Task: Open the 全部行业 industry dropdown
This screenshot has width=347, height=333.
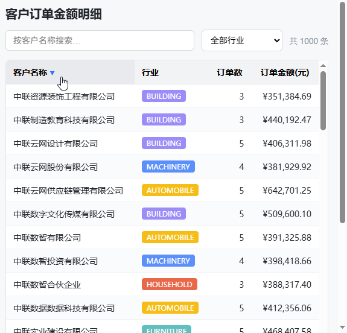Action: pyautogui.click(x=242, y=40)
